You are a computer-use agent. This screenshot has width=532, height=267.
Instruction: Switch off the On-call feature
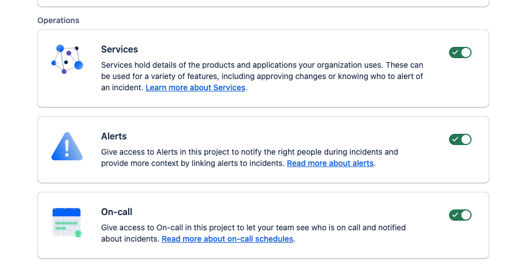point(460,215)
